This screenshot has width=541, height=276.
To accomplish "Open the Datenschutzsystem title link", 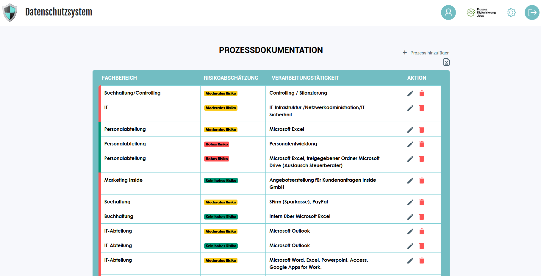I will (59, 12).
